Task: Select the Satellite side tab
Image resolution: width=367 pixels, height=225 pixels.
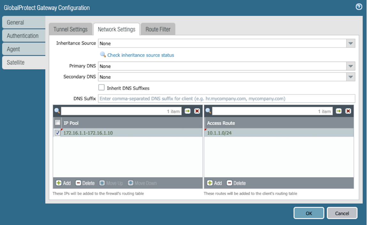Action: (24, 62)
